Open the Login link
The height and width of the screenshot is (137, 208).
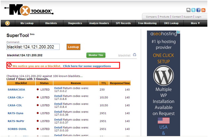click(198, 17)
